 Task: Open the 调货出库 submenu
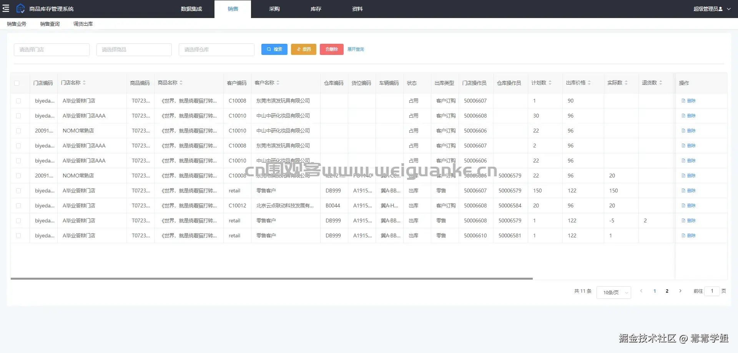coord(83,24)
